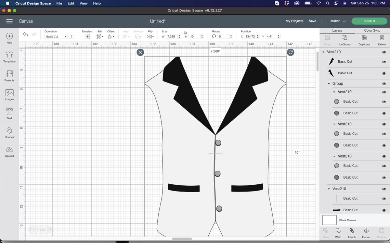Select the Text tool in left sidebar
This screenshot has width=390, height=243.
coord(9,113)
